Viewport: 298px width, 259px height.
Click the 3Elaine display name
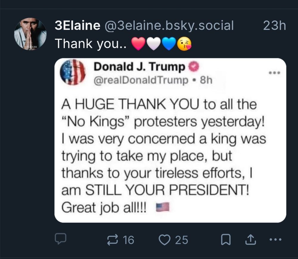77,26
